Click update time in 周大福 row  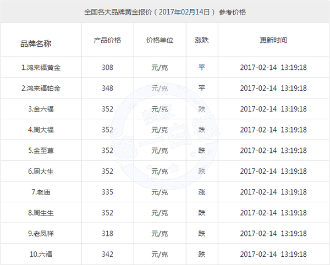[x=273, y=130]
